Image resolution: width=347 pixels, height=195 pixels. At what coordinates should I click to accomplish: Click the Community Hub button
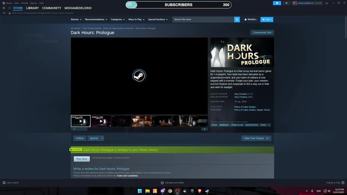point(262,32)
